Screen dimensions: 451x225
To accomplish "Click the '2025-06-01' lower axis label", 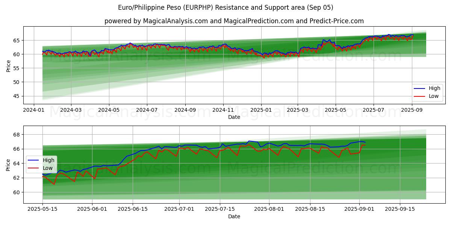I will tap(92, 209).
